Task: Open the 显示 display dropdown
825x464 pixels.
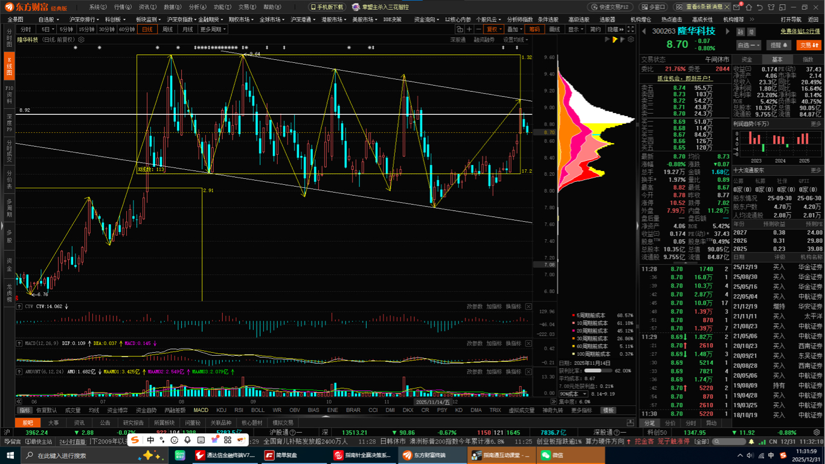Action: 575,29
